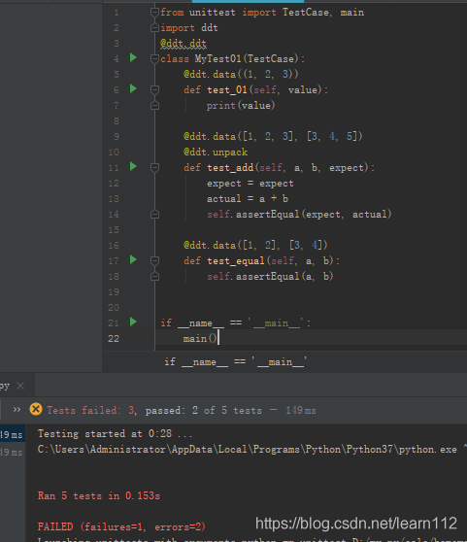
Task: Click line number 22 in the gutter
Action: click(x=114, y=338)
